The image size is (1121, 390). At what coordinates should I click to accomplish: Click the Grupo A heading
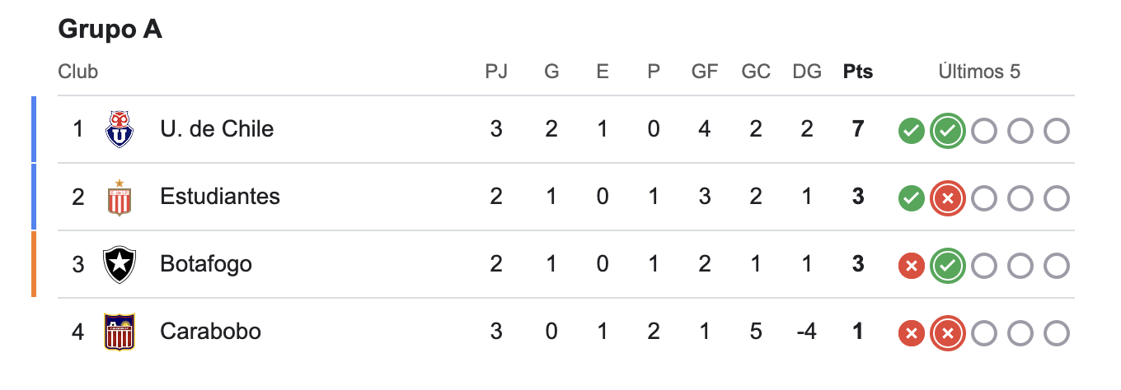coord(110,30)
